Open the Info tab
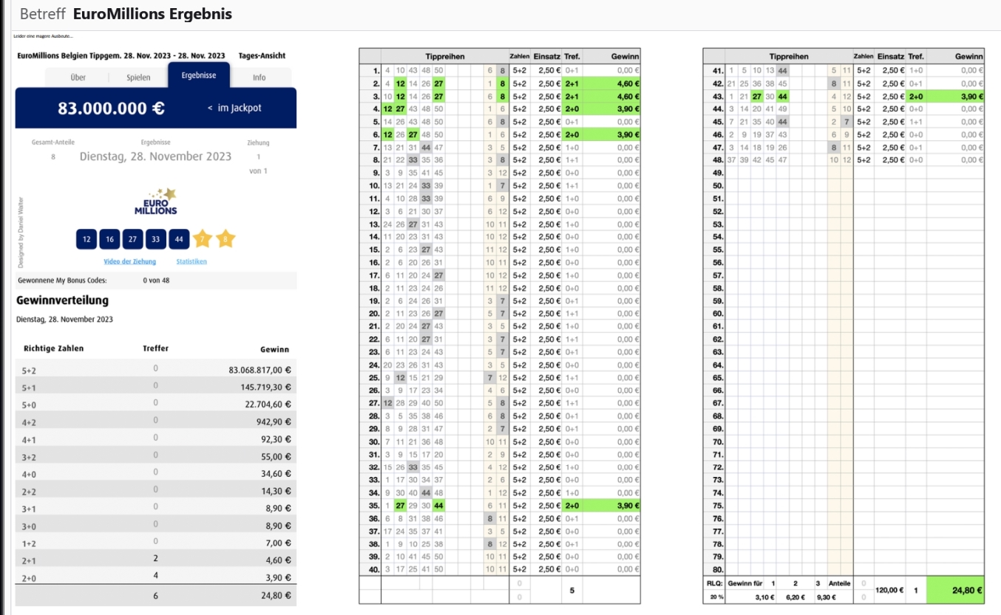Image resolution: width=1001 pixels, height=615 pixels. (x=259, y=78)
